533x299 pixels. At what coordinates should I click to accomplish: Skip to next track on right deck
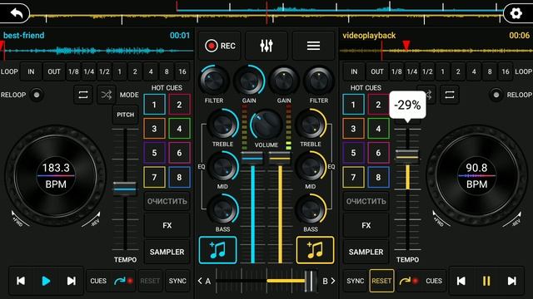pos(511,281)
